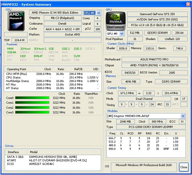The image size is (192, 175).
Task: Click the Geom. clock value 740.6
Action: [x=180, y=48]
